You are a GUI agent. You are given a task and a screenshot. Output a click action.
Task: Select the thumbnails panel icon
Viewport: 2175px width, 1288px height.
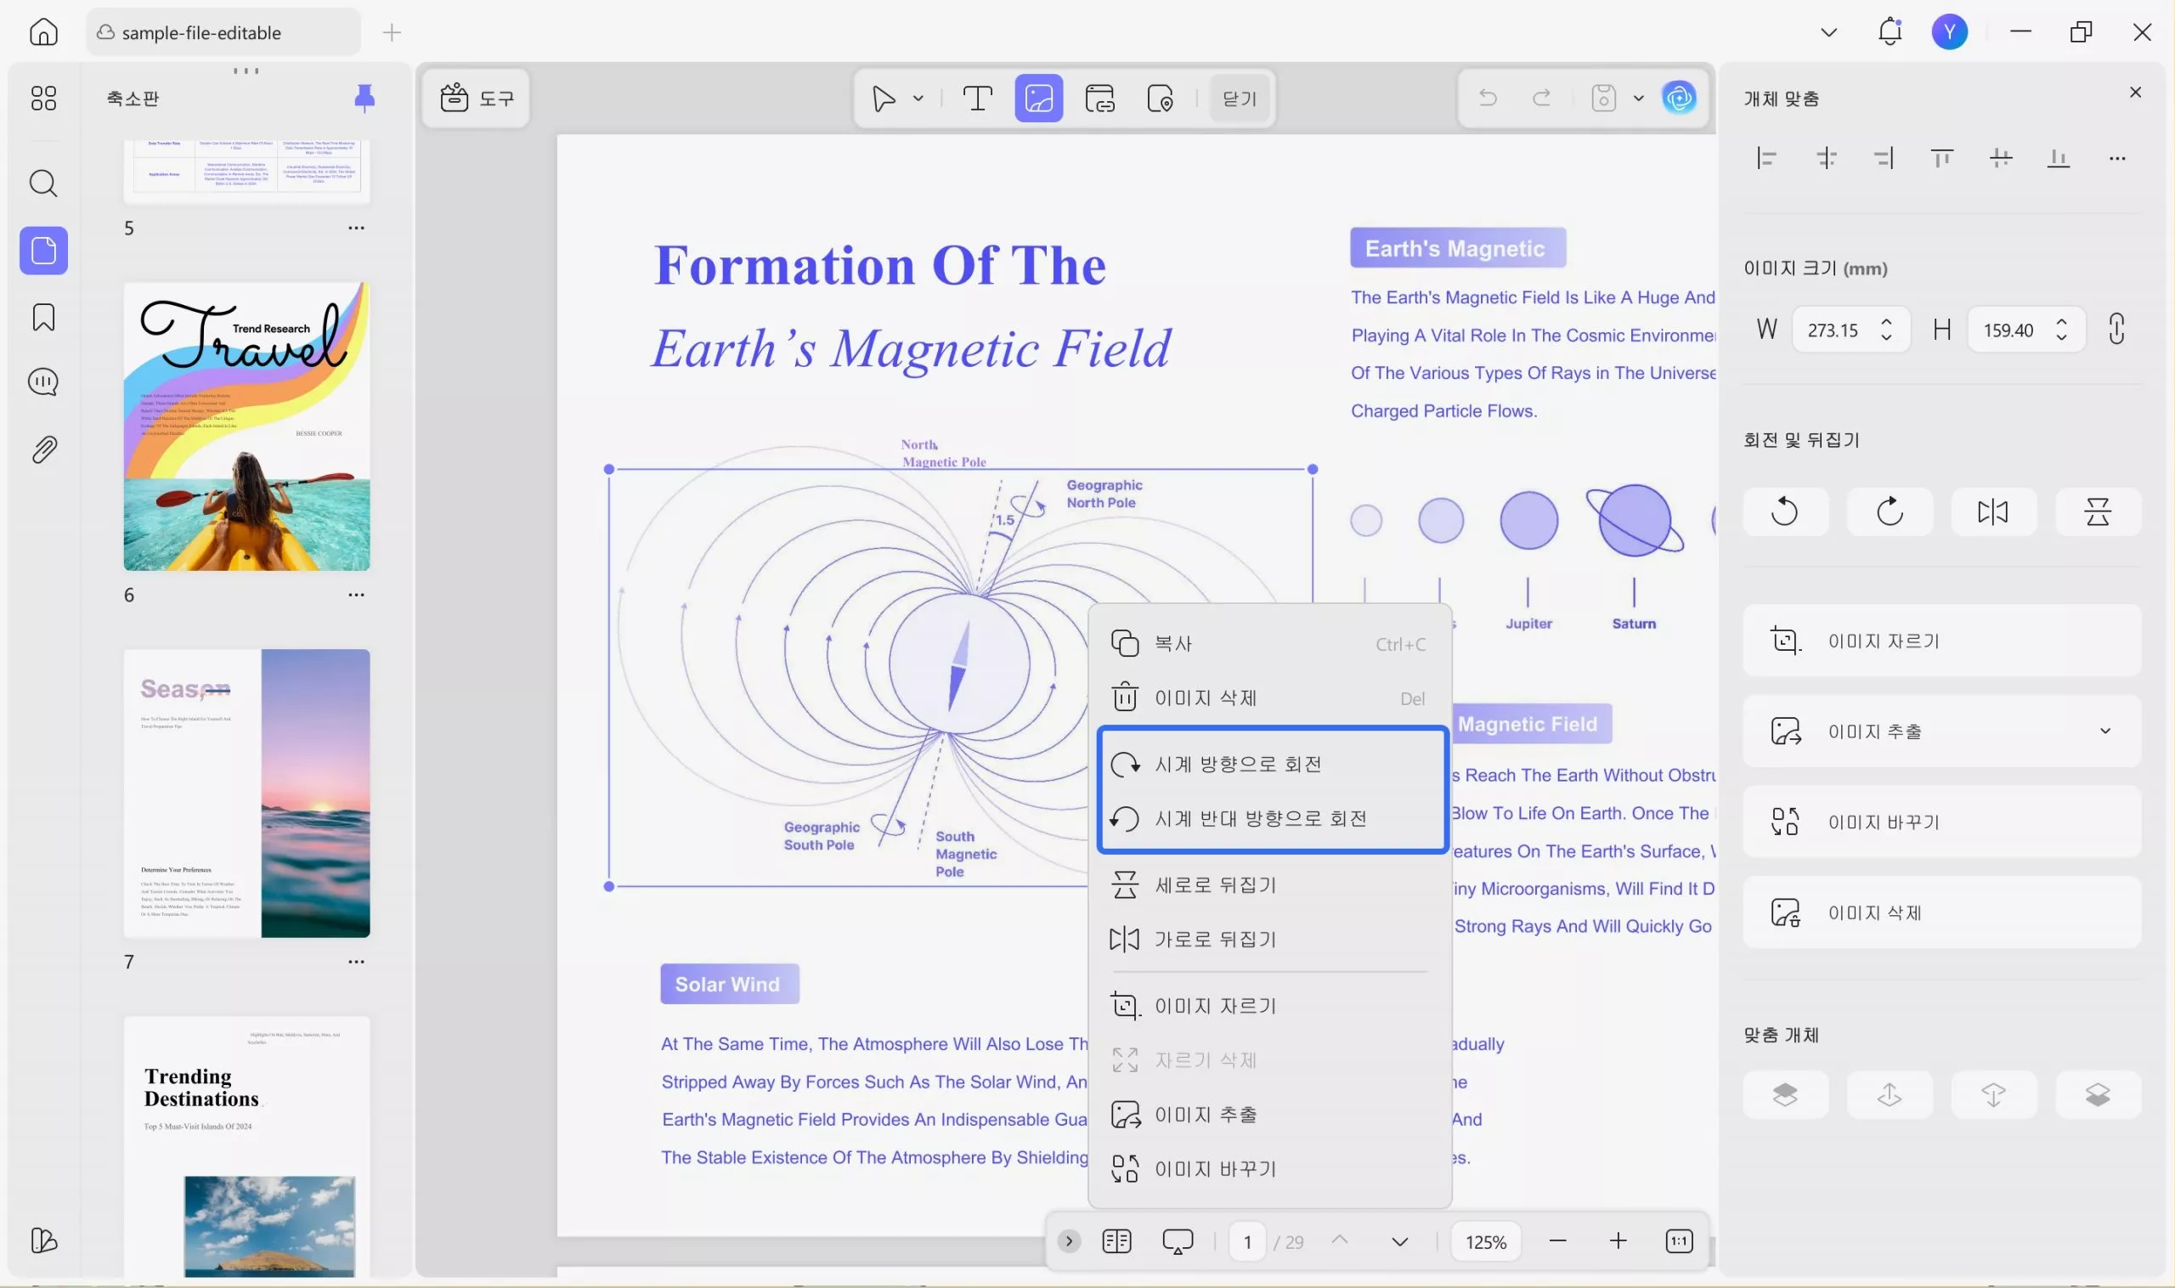click(43, 251)
